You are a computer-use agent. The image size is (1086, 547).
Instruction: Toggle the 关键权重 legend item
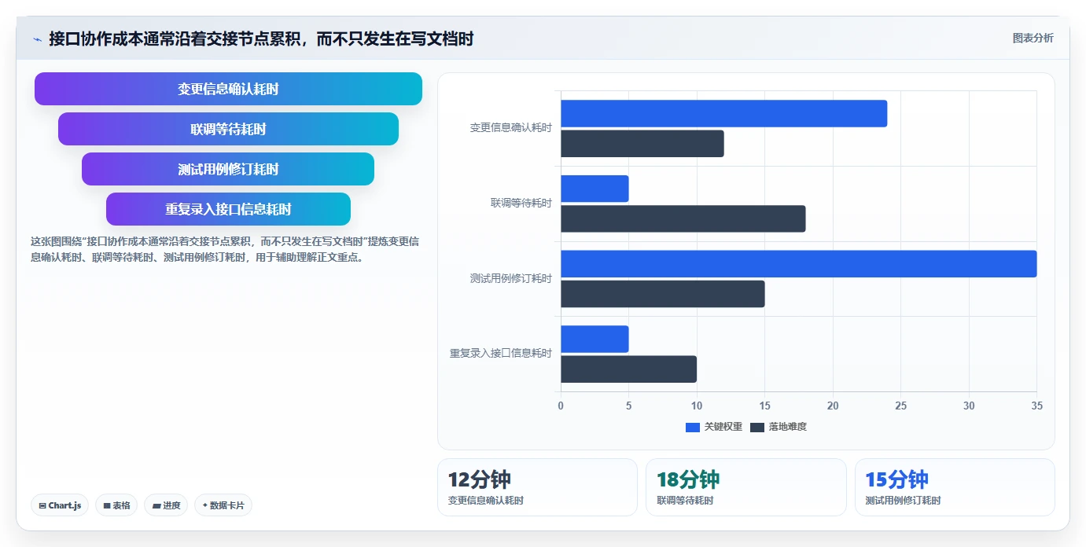[x=713, y=427]
